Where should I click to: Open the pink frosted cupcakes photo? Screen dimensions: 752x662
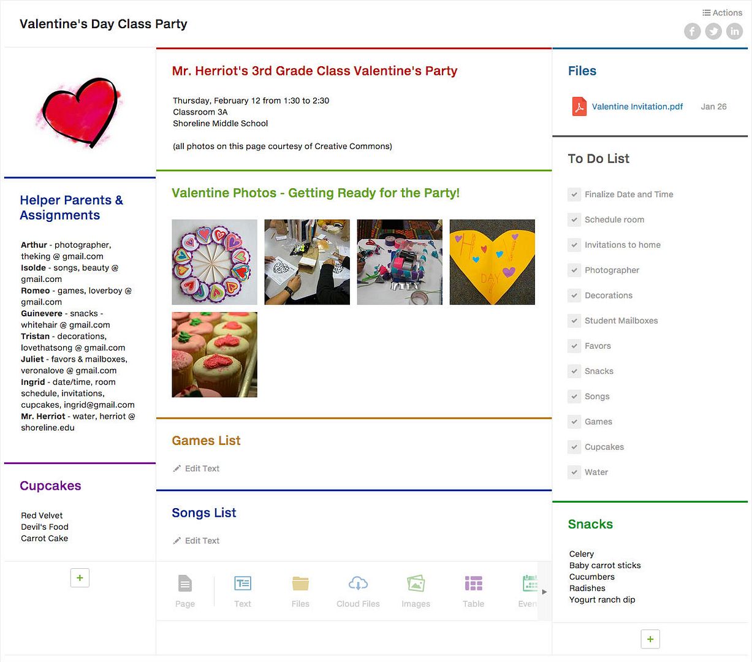(215, 355)
